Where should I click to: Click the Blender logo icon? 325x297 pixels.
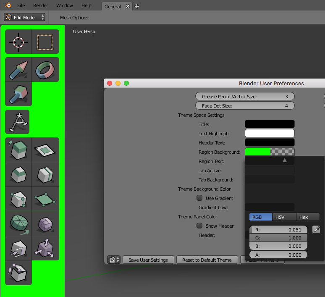[8, 5]
